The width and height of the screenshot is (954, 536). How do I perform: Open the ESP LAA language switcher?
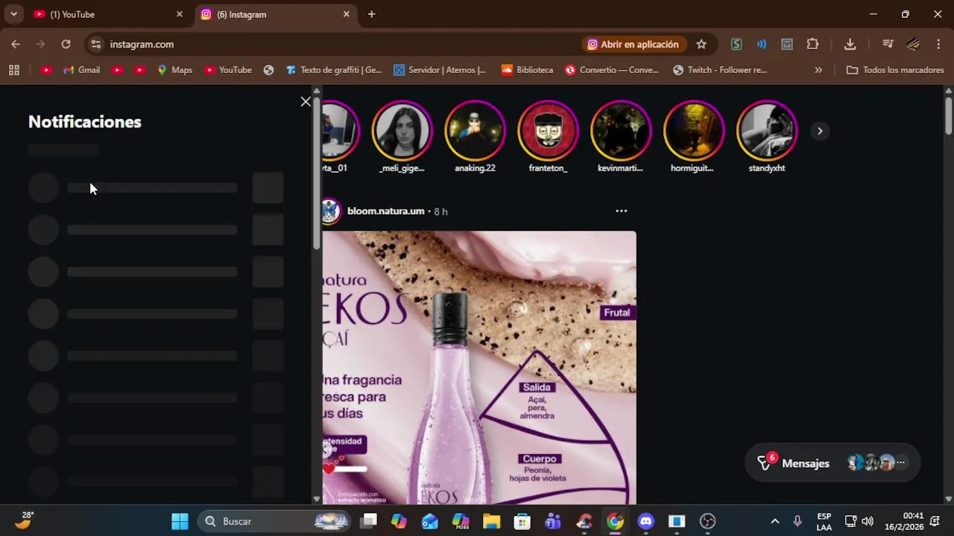pyautogui.click(x=824, y=521)
